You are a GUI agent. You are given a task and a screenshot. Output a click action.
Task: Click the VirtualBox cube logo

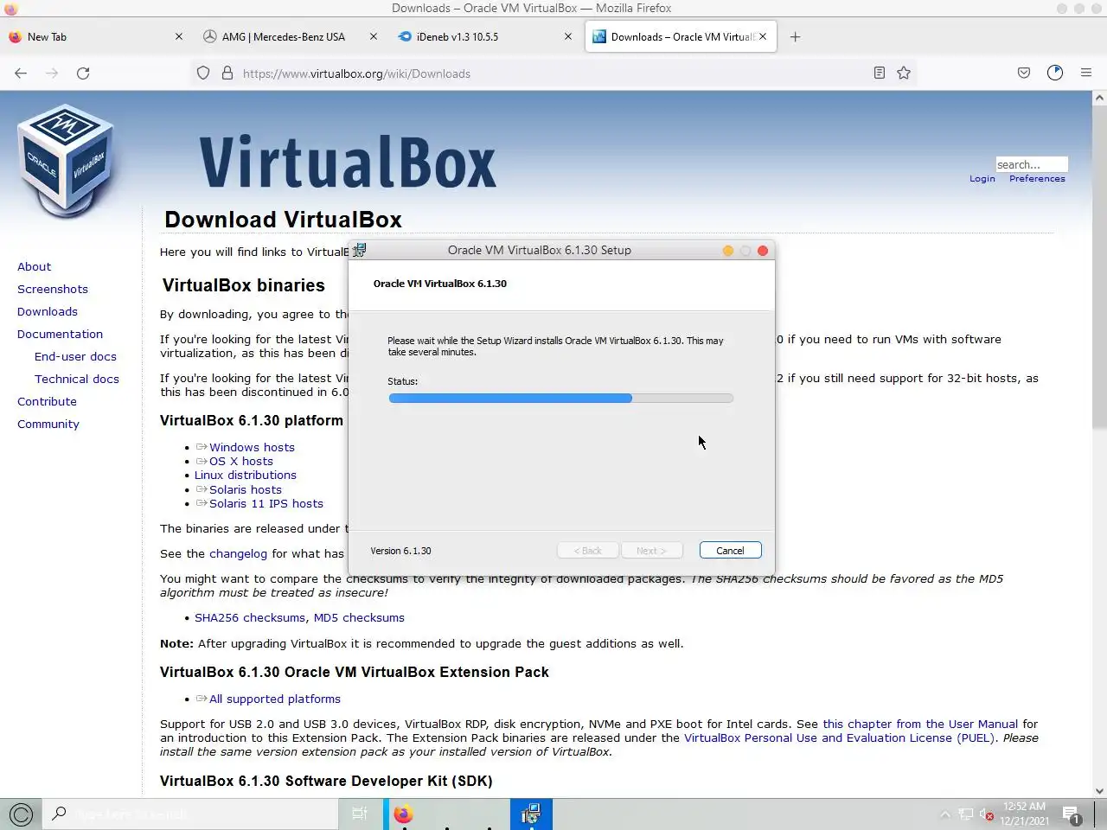click(x=66, y=161)
